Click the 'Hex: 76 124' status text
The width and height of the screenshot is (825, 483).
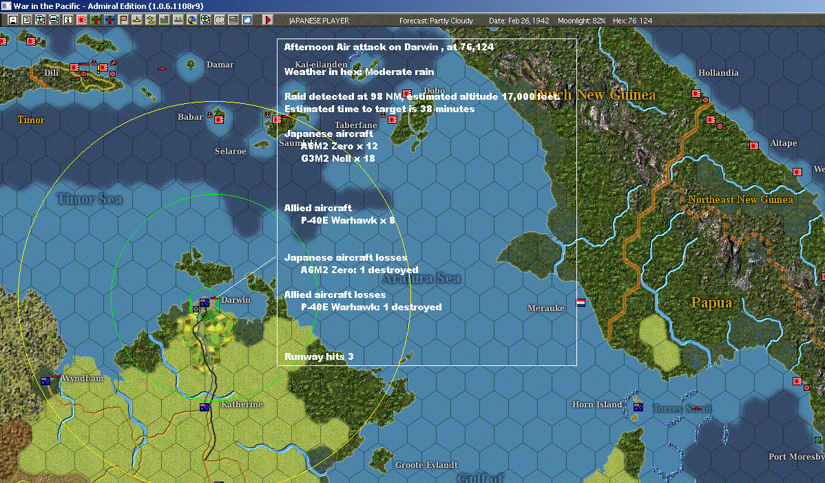632,21
